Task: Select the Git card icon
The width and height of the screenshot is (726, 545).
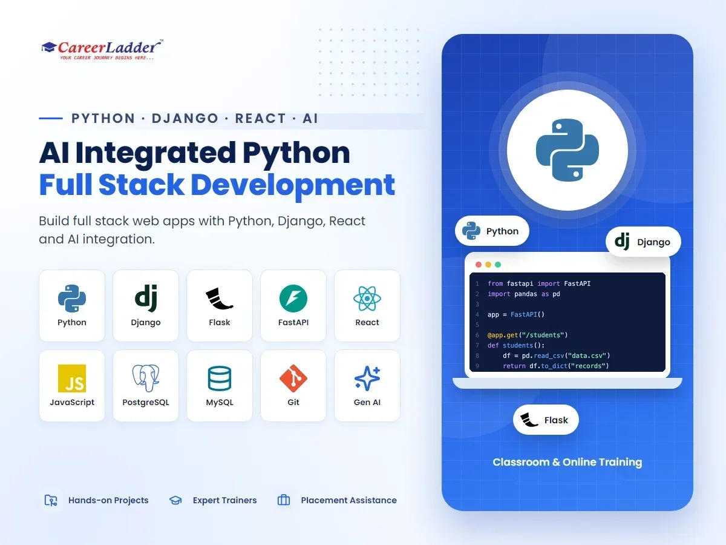Action: tap(293, 378)
